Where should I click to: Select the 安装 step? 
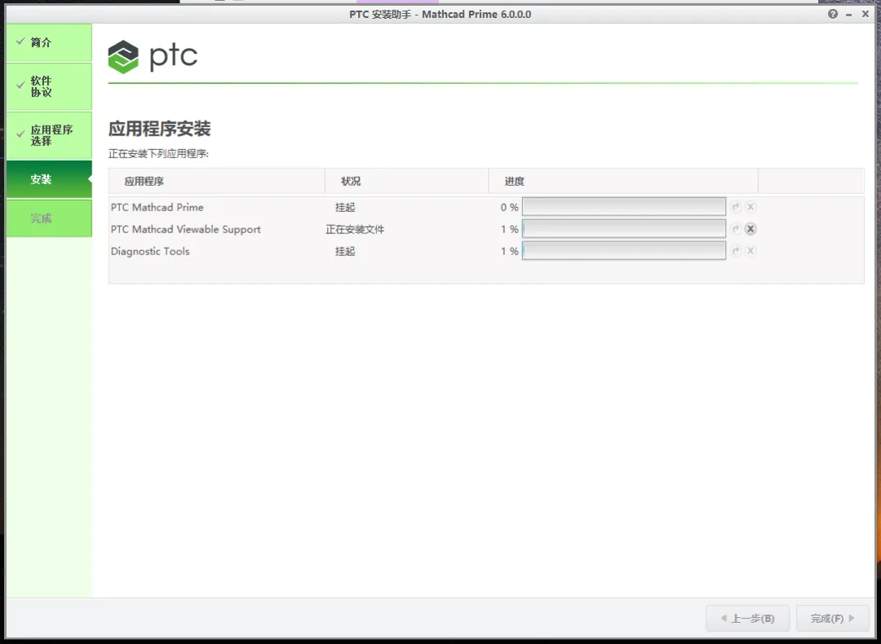click(x=50, y=179)
